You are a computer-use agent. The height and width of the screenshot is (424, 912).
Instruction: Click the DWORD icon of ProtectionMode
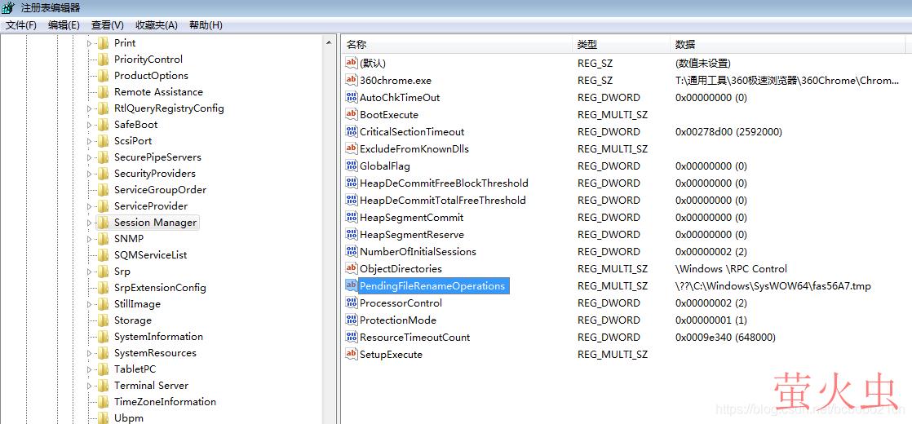coord(352,320)
